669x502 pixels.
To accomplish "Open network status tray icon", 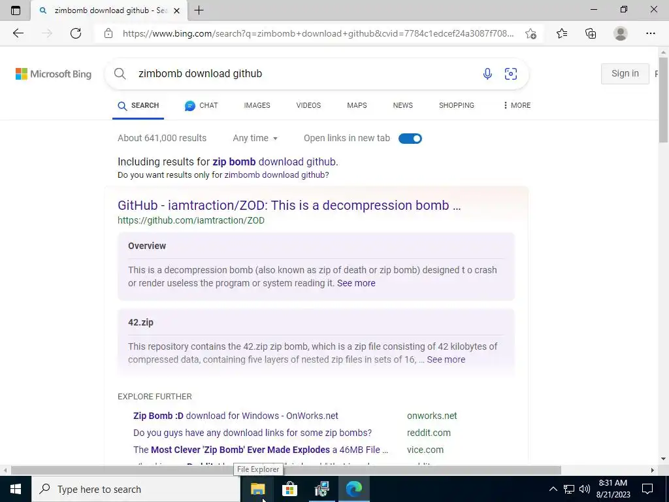I will [569, 489].
